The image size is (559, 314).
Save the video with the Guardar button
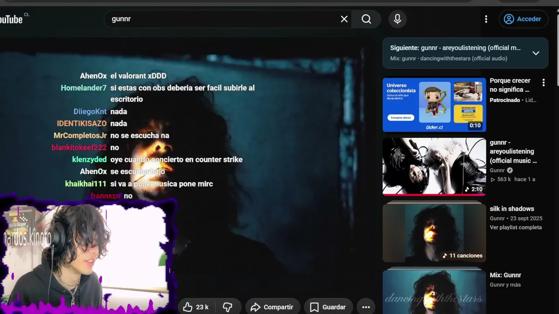(328, 307)
